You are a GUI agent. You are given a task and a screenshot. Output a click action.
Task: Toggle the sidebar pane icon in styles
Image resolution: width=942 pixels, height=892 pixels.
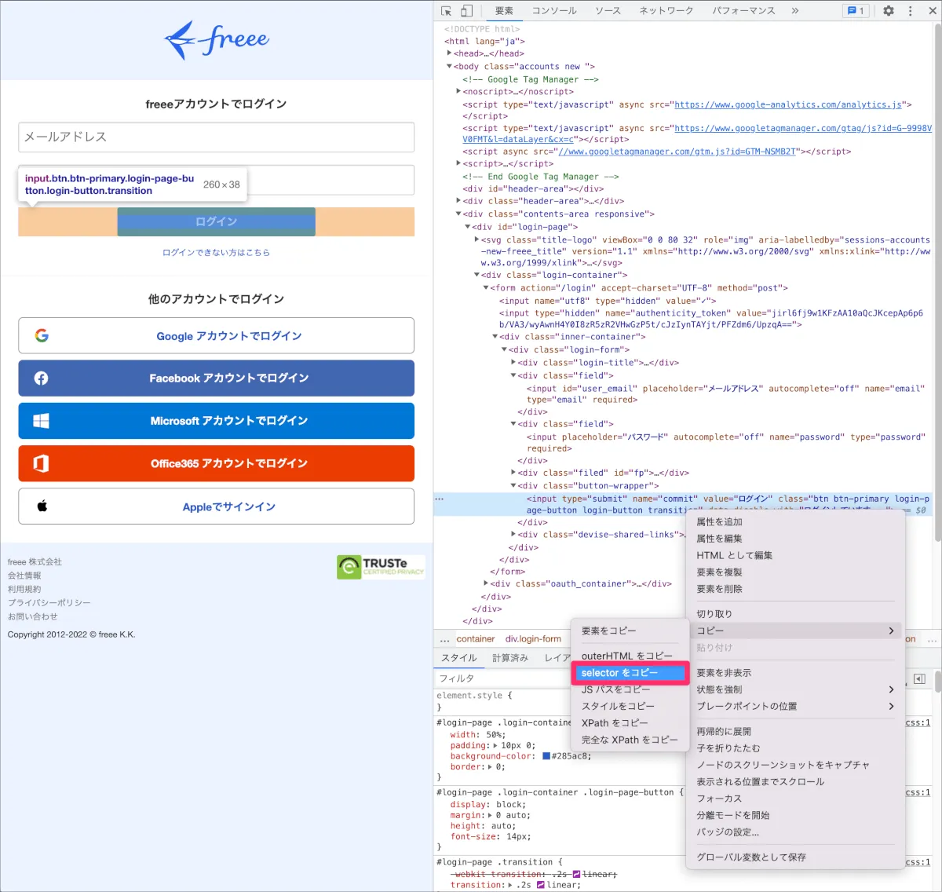(919, 678)
